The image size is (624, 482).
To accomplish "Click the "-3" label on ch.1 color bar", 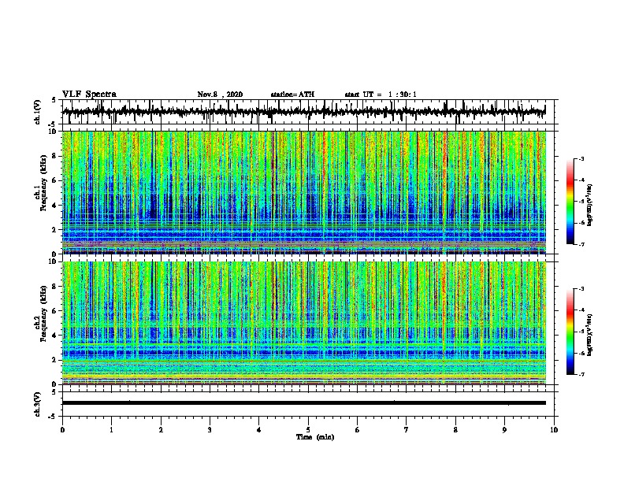I will (x=581, y=158).
